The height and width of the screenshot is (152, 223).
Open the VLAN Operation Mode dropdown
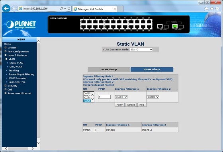coord(141,50)
